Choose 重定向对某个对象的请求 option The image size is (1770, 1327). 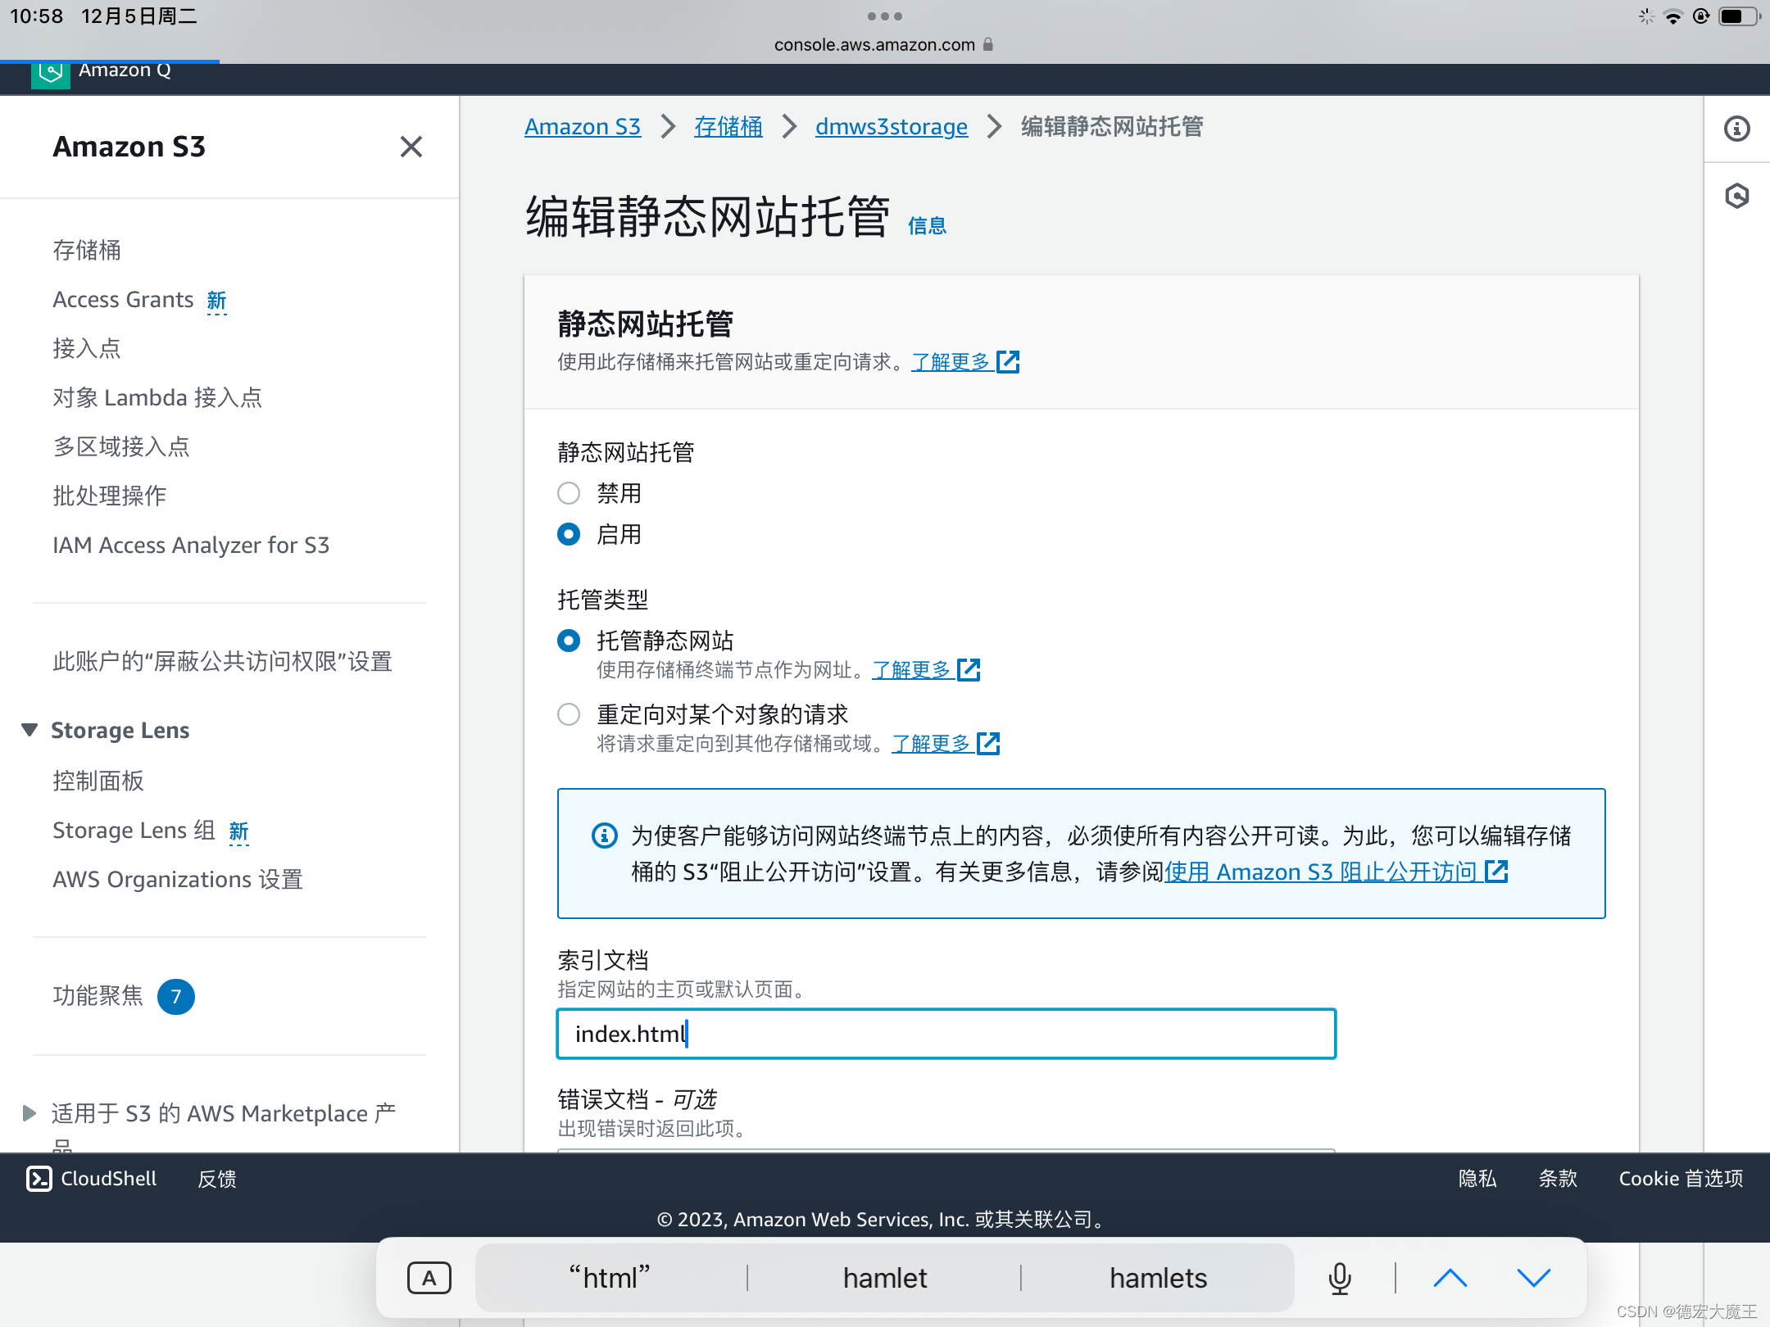[569, 714]
